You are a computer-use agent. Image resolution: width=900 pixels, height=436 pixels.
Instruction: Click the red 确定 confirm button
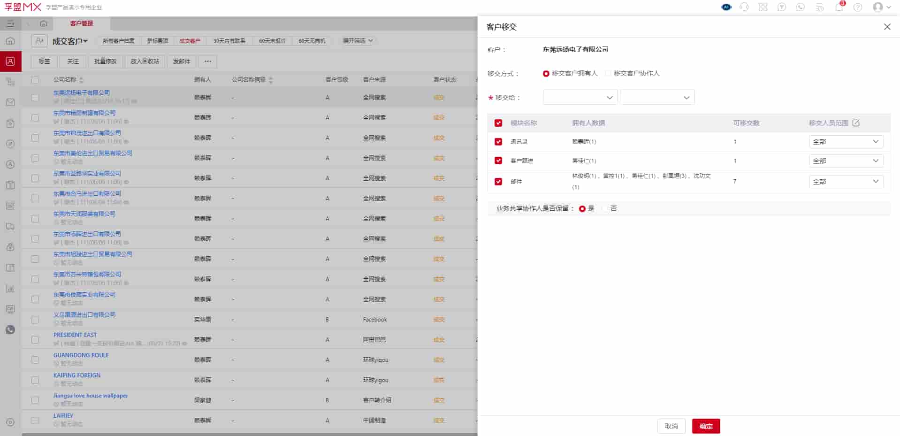706,426
